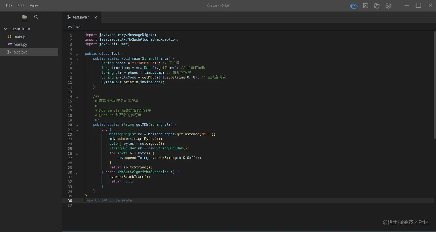Click the phone string "12345678901"

point(145,63)
